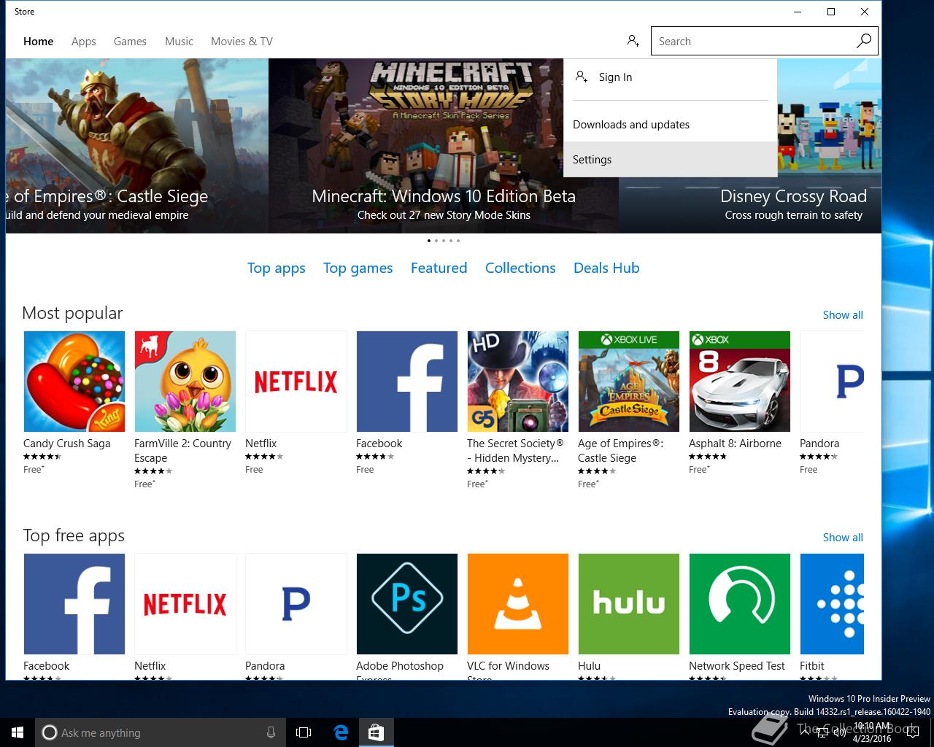This screenshot has width=934, height=747.
Task: Click the search magnifier icon
Action: coord(864,41)
